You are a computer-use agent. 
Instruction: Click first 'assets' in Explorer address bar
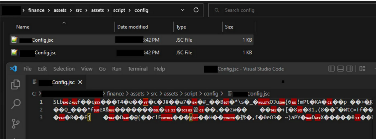click(60, 10)
